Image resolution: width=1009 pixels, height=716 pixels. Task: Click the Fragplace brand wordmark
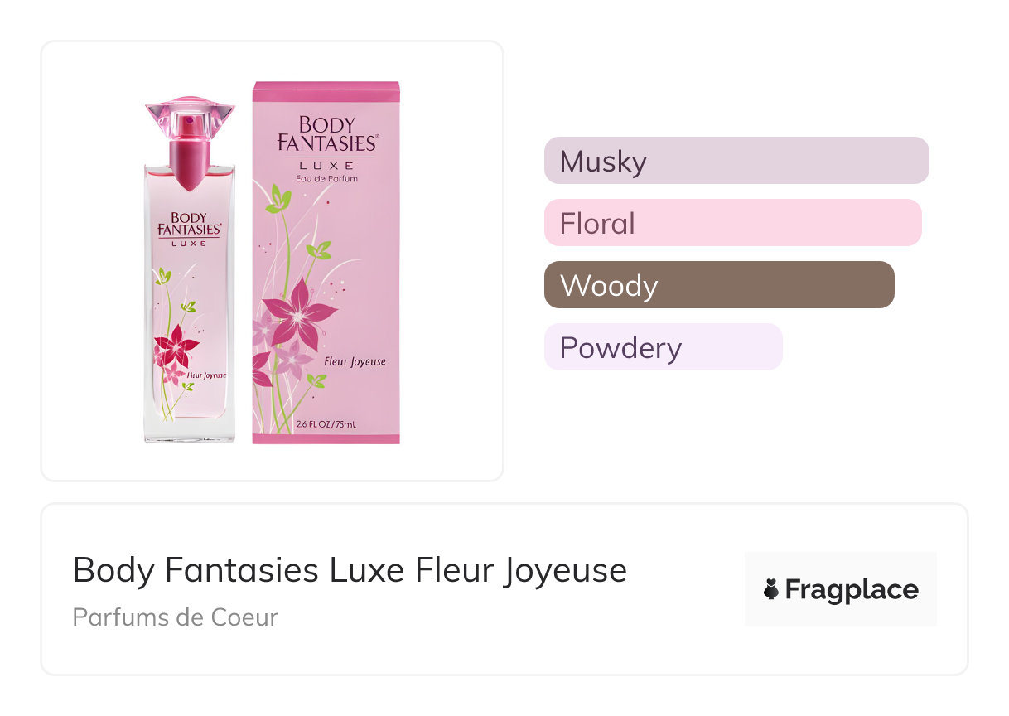pyautogui.click(x=851, y=590)
